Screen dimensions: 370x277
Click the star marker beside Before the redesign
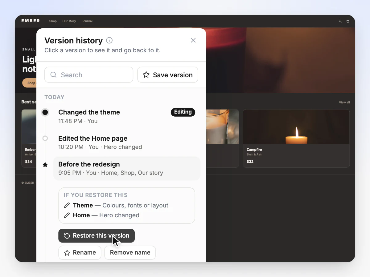pos(45,165)
